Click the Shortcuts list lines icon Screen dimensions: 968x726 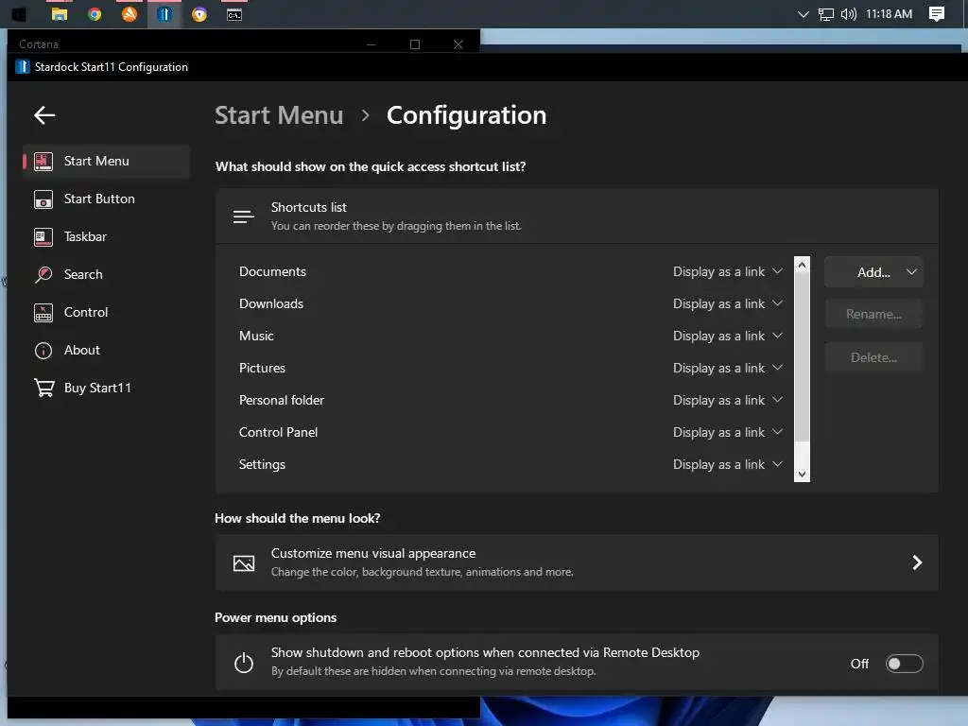pos(244,216)
